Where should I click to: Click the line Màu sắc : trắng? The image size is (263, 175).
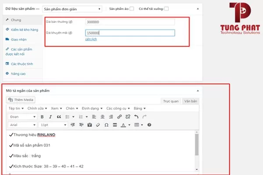click(x=25, y=156)
